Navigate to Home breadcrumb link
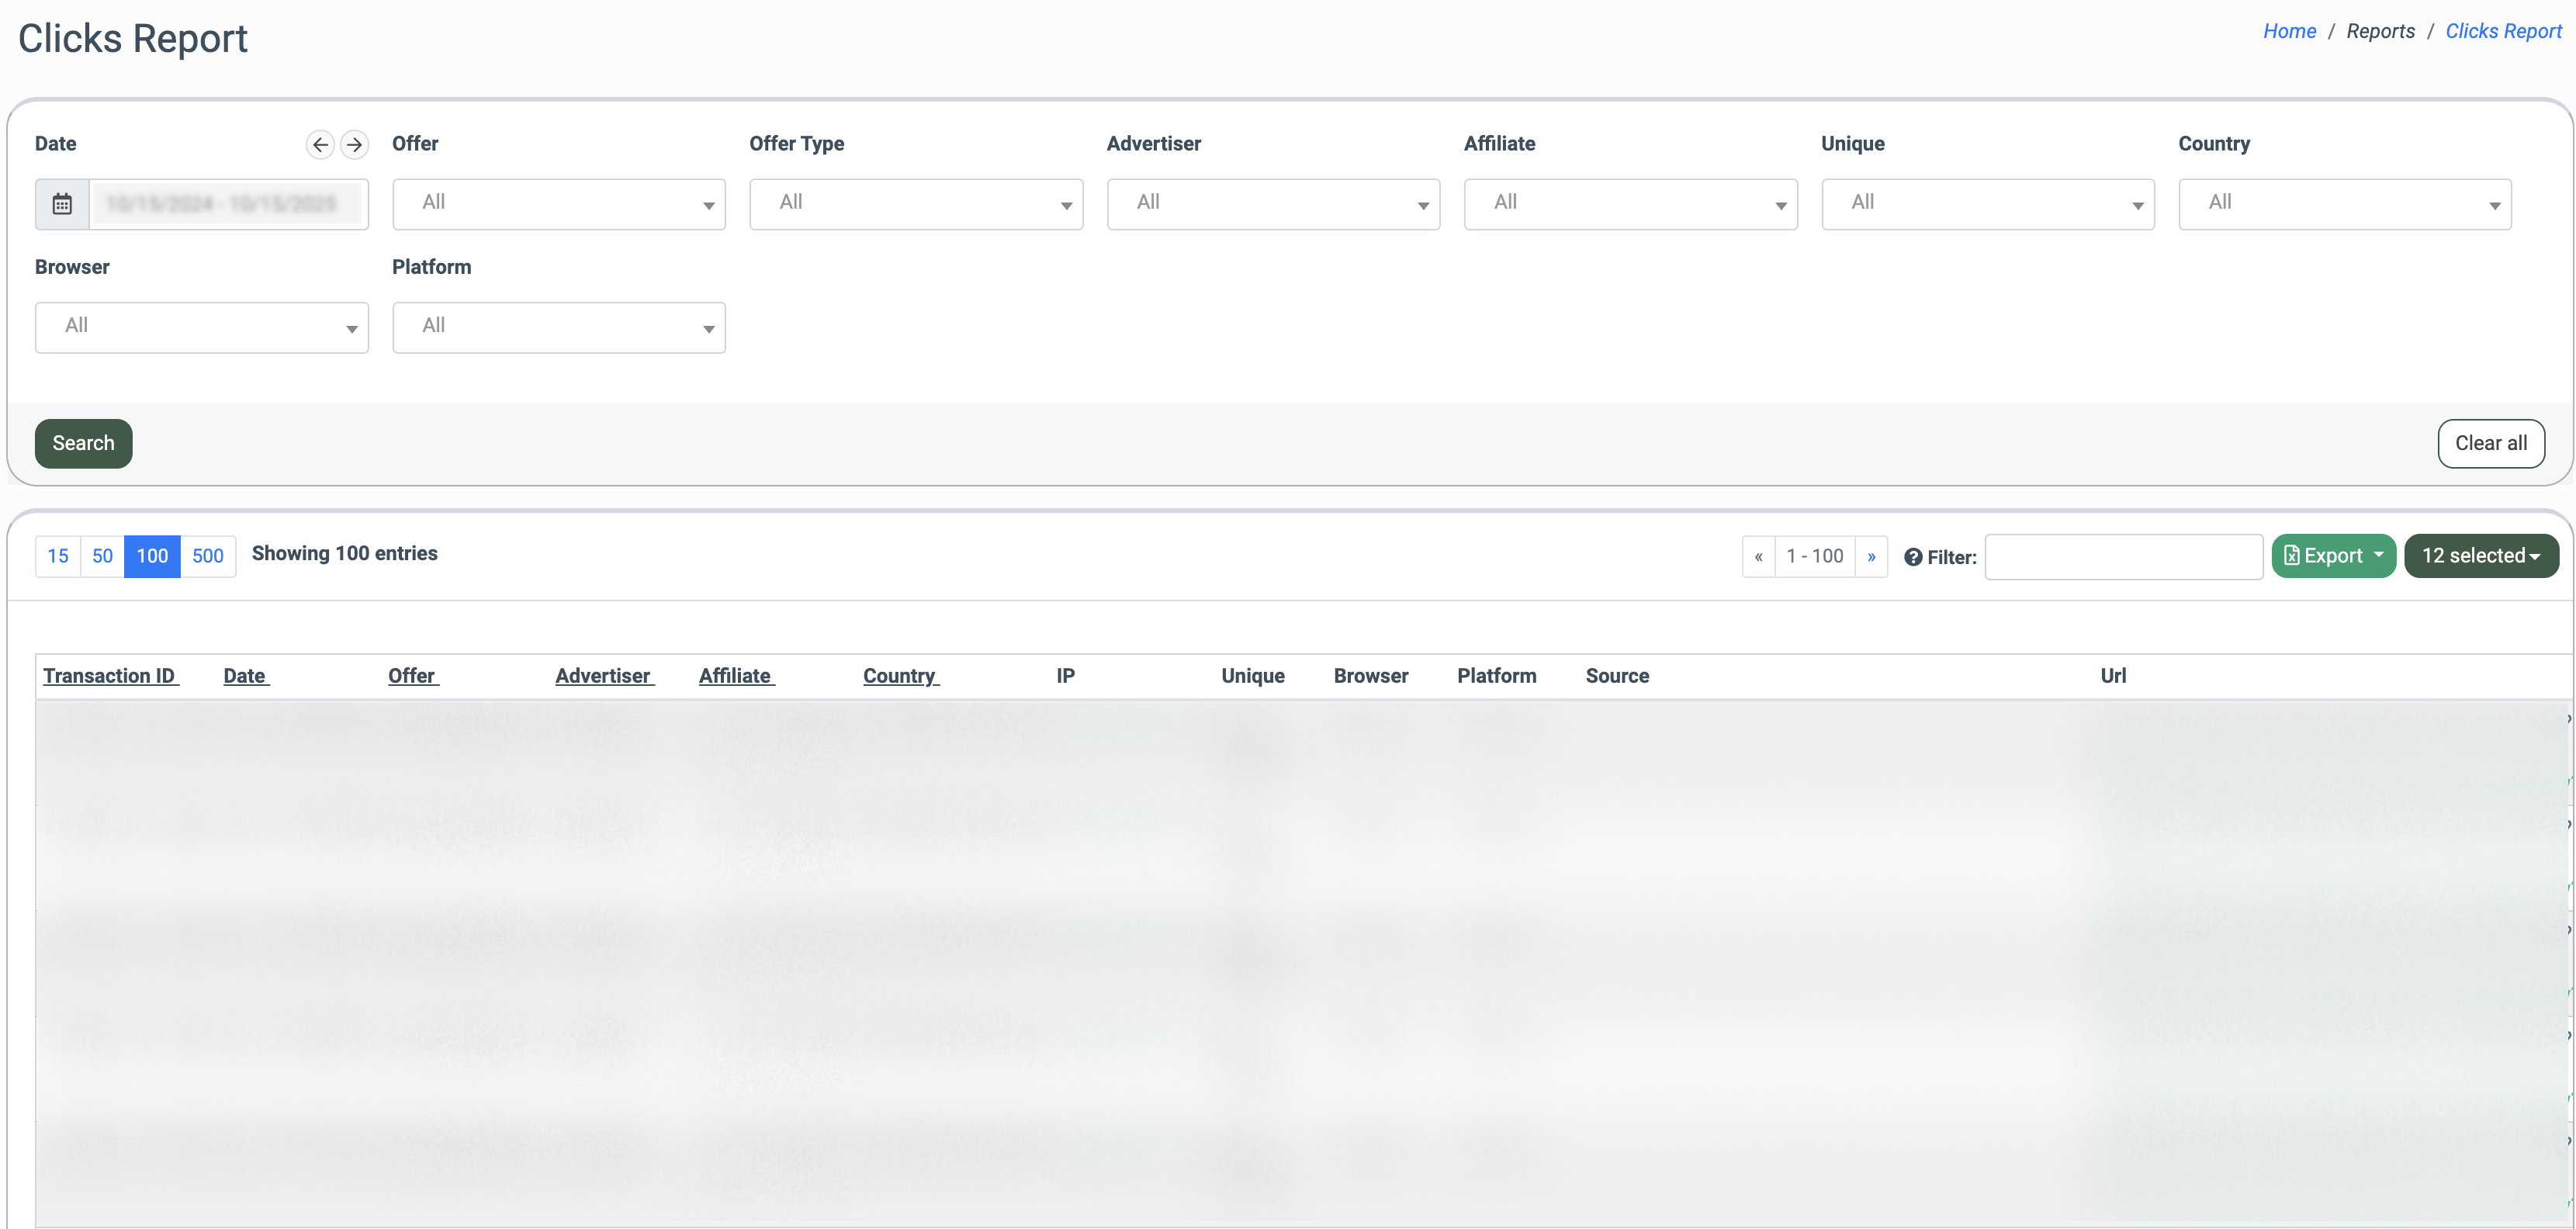Image resolution: width=2576 pixels, height=1229 pixels. tap(2289, 31)
